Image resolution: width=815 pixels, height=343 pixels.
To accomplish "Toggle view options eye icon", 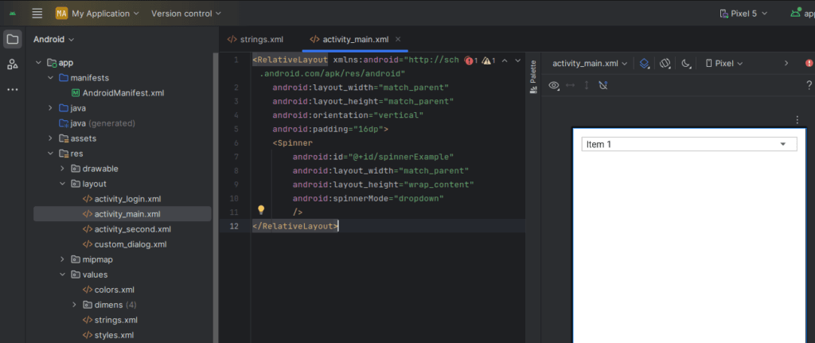I will point(554,85).
